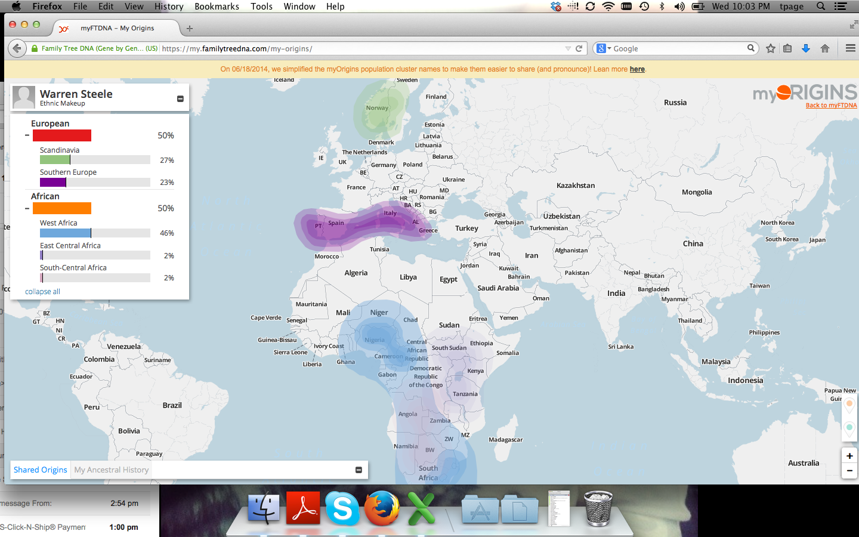Click the collapse all link
This screenshot has width=859, height=537.
(42, 292)
